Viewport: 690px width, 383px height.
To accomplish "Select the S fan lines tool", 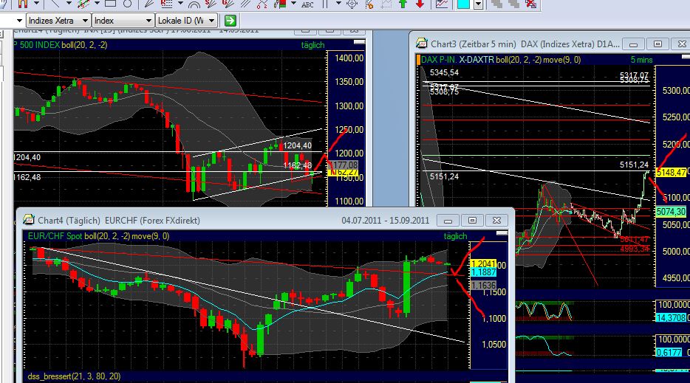I will 211,4.
